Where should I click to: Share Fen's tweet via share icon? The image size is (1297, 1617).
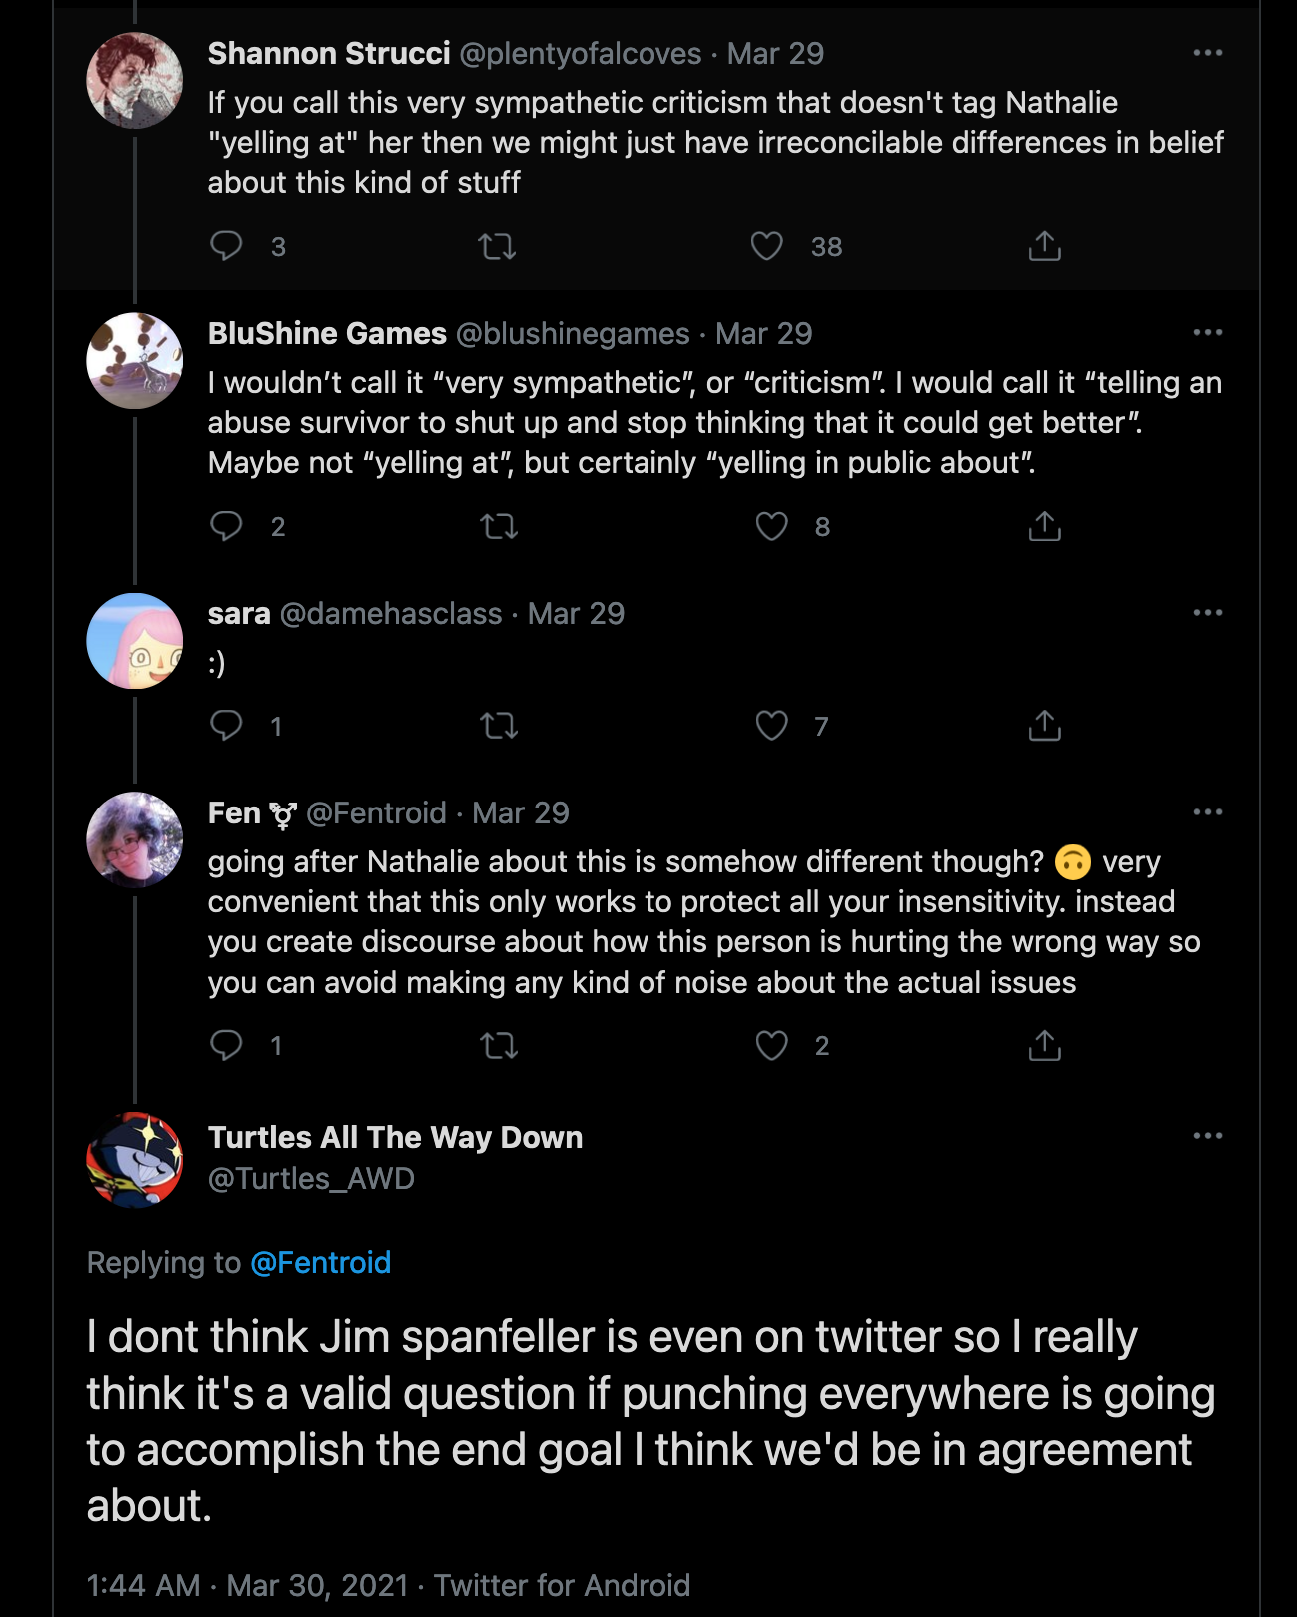pos(1044,1045)
